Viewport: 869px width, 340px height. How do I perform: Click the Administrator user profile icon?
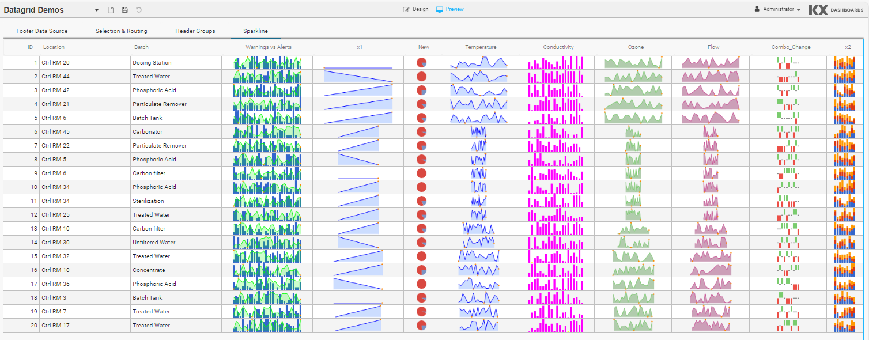tap(757, 9)
